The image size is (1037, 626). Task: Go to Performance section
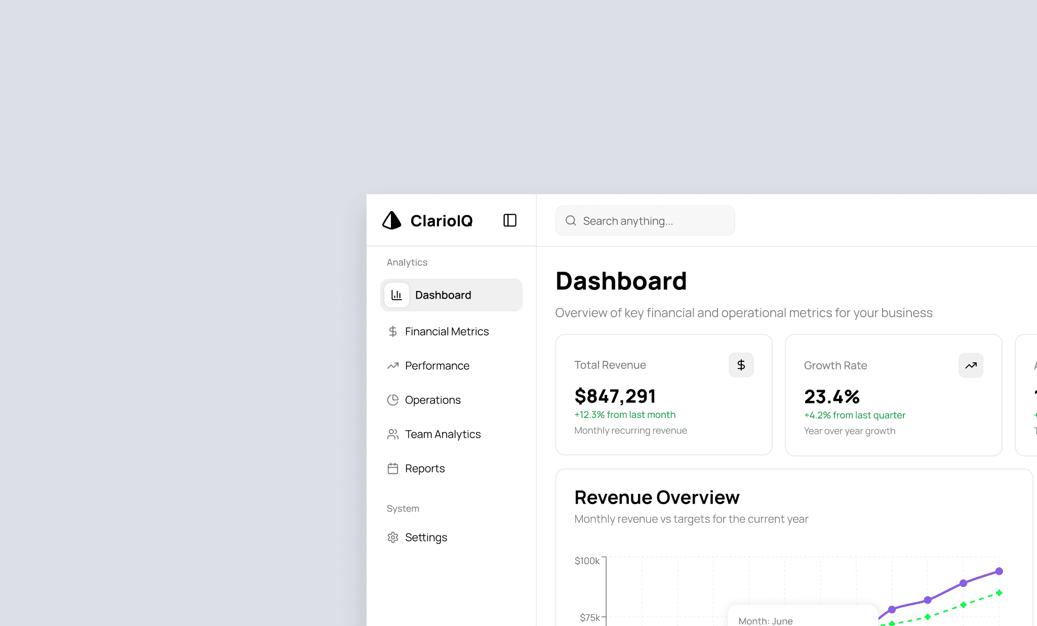click(x=437, y=366)
